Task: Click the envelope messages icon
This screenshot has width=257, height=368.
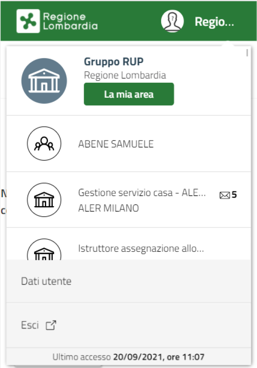Action: coord(224,196)
